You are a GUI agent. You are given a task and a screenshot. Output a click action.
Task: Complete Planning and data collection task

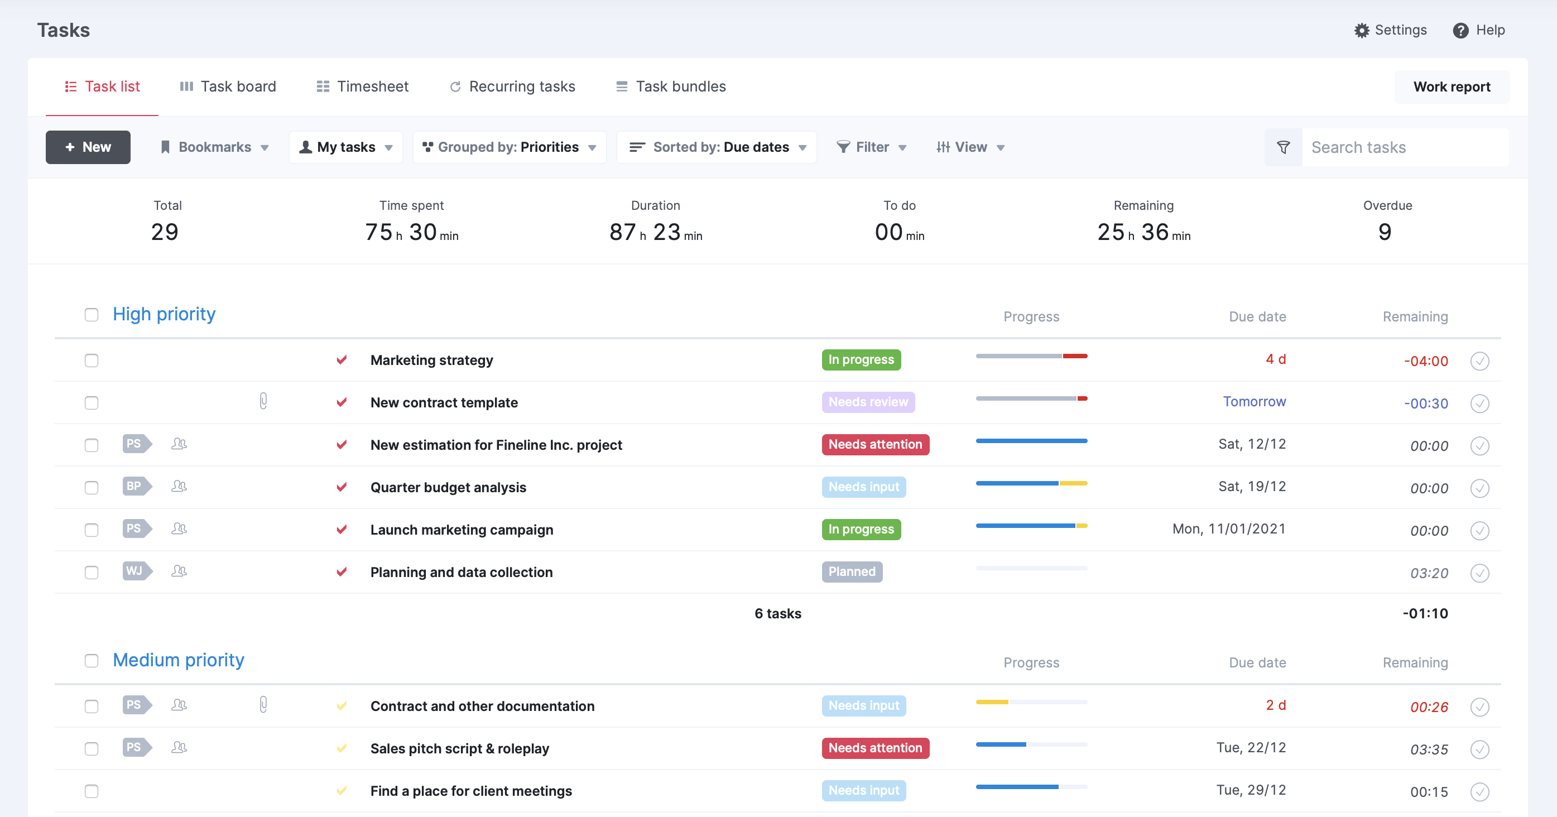pos(1479,573)
